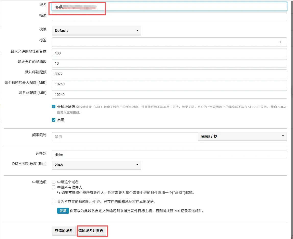
Task: Open the 模板 Default dropdown
Action: point(96,31)
